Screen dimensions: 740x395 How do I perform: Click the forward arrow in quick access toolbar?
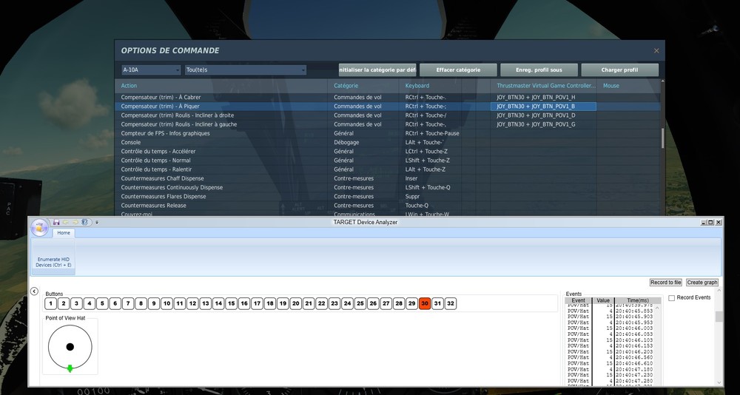click(75, 222)
